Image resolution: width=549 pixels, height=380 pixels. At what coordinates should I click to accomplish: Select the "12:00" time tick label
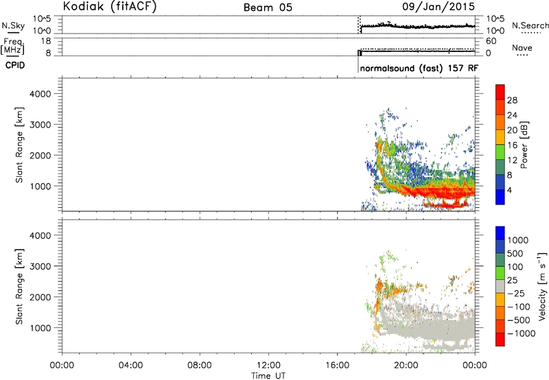268,366
